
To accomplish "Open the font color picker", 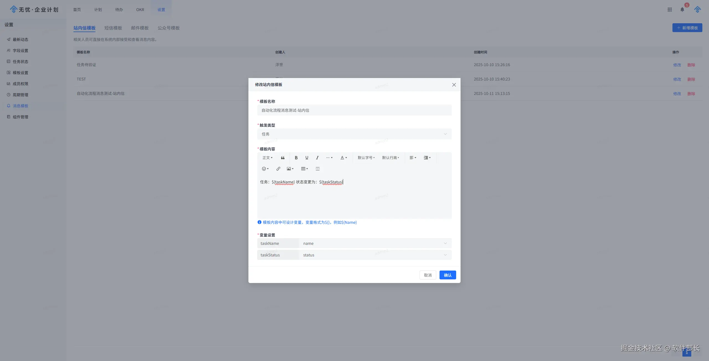I will tap(343, 158).
